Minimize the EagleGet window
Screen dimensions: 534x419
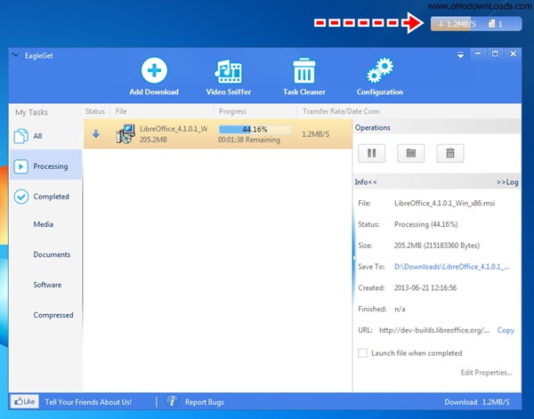(477, 53)
